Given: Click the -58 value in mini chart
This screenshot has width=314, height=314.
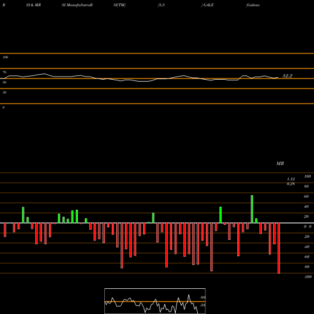Looking at the screenshot, I should tap(202, 305).
